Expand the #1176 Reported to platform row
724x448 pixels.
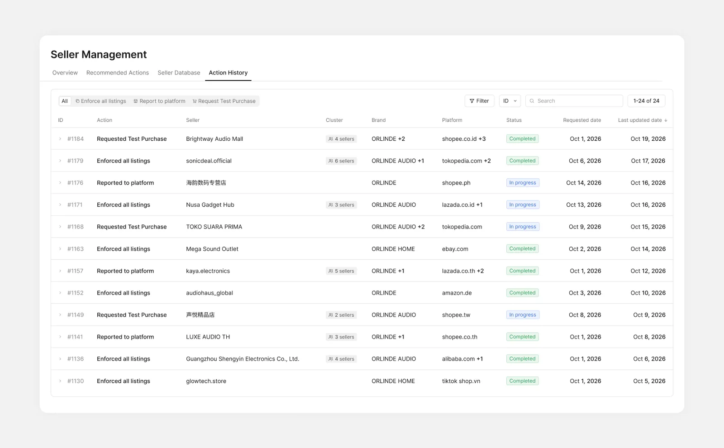[x=60, y=183]
